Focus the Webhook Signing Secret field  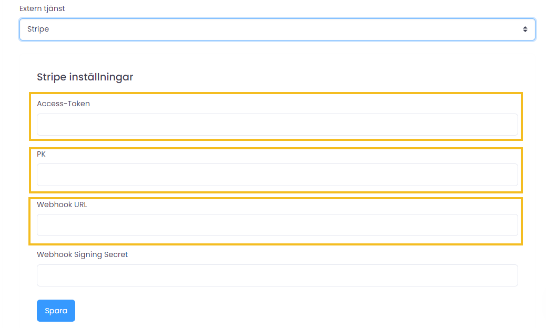277,275
